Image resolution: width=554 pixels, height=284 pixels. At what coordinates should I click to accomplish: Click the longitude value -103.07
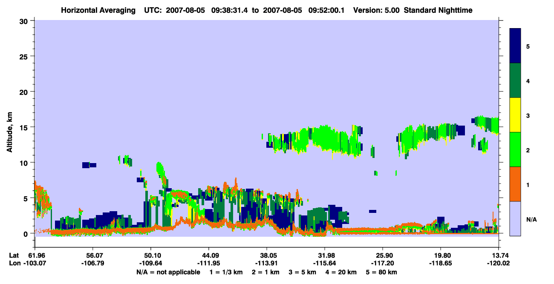tap(35, 264)
